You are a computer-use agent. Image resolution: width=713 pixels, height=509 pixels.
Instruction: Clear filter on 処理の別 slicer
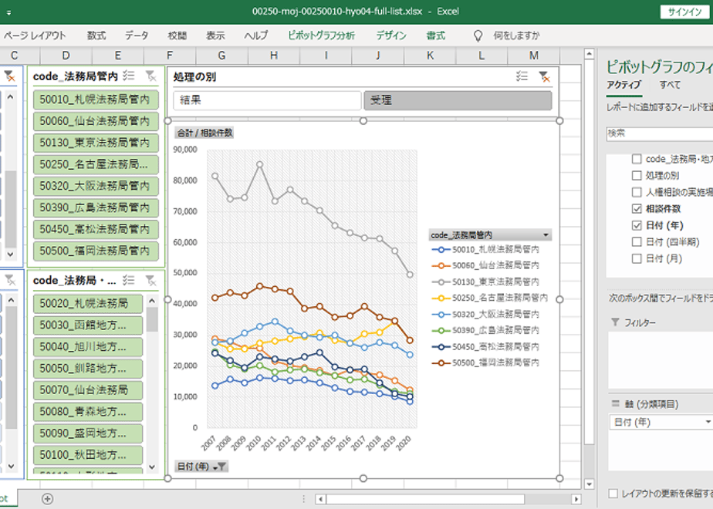[x=544, y=76]
